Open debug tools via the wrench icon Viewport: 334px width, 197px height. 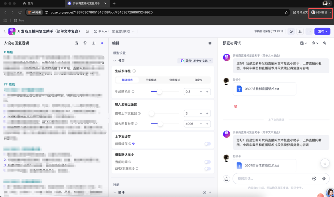(x=325, y=43)
